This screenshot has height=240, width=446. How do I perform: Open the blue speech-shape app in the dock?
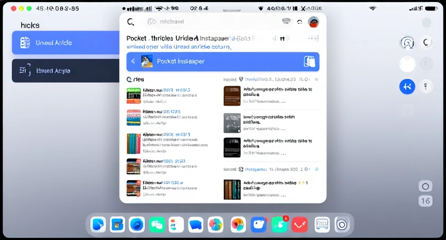(x=196, y=224)
